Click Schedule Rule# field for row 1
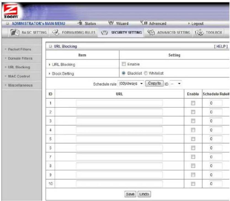Viewport: 230px width, 201px height. [x=216, y=103]
